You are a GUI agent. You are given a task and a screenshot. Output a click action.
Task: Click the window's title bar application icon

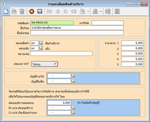point(4,4)
